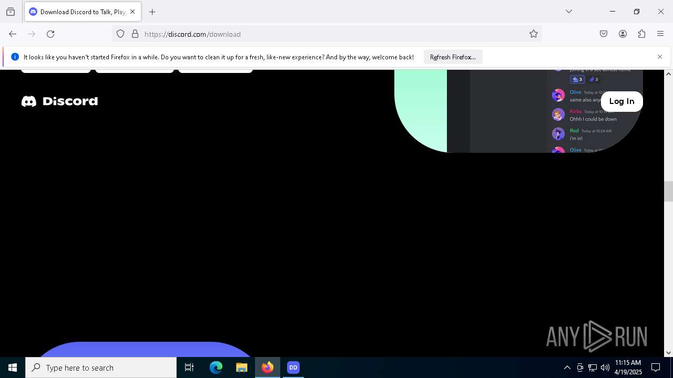Select the Download Discord tab

(83, 12)
